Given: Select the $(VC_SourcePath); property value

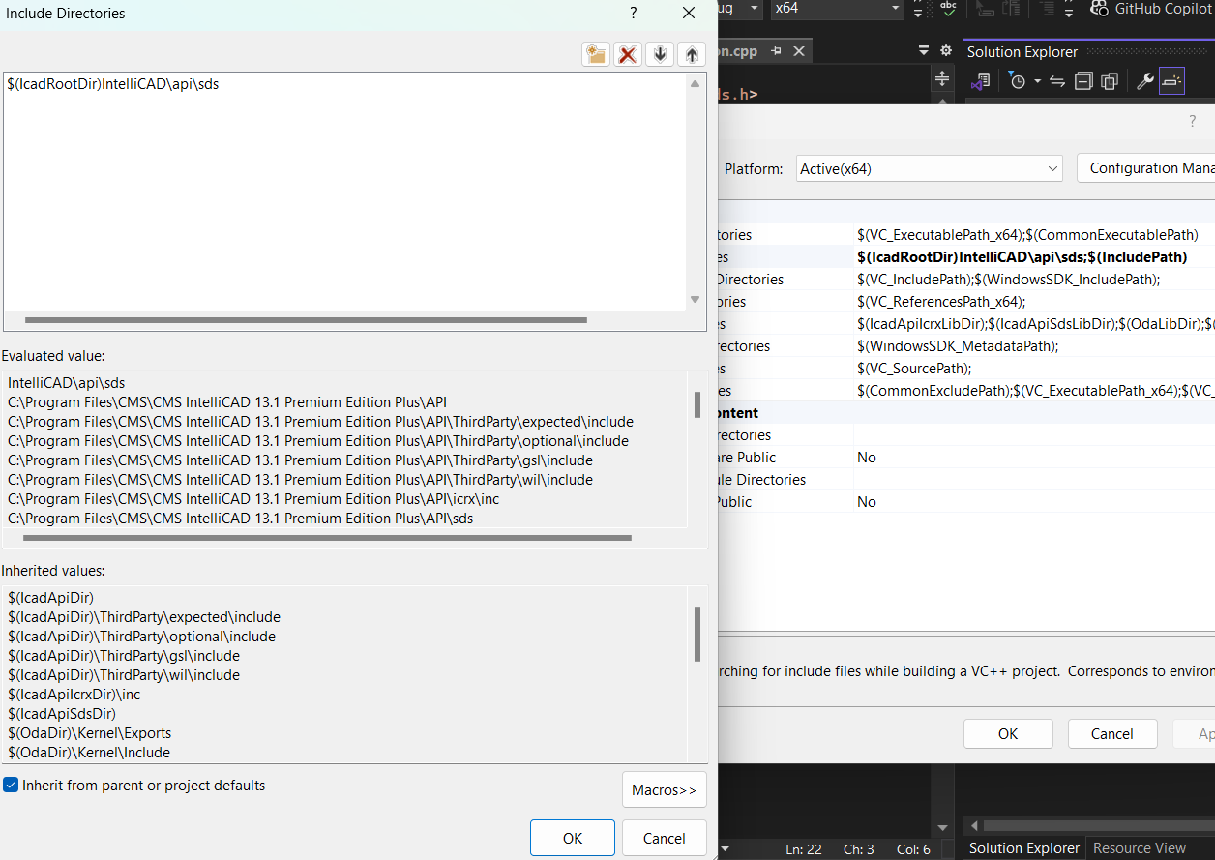Looking at the screenshot, I should click(x=914, y=368).
